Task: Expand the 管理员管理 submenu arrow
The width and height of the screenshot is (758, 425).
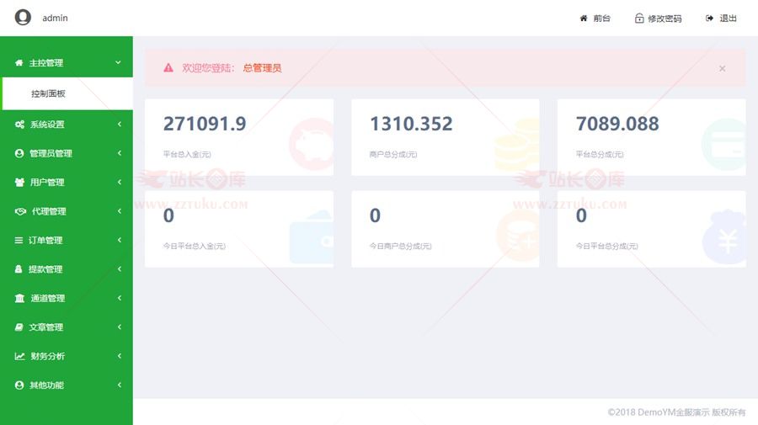Action: (119, 153)
